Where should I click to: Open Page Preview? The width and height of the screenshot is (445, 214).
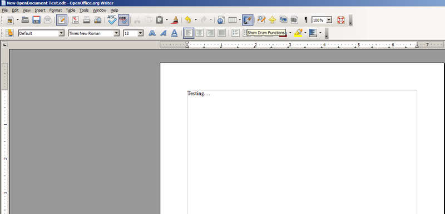click(98, 20)
